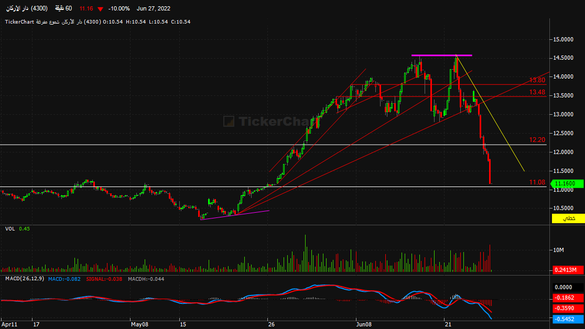The image size is (585, 329).
Task: Click the 15.0000 price axis label
Action: click(564, 39)
